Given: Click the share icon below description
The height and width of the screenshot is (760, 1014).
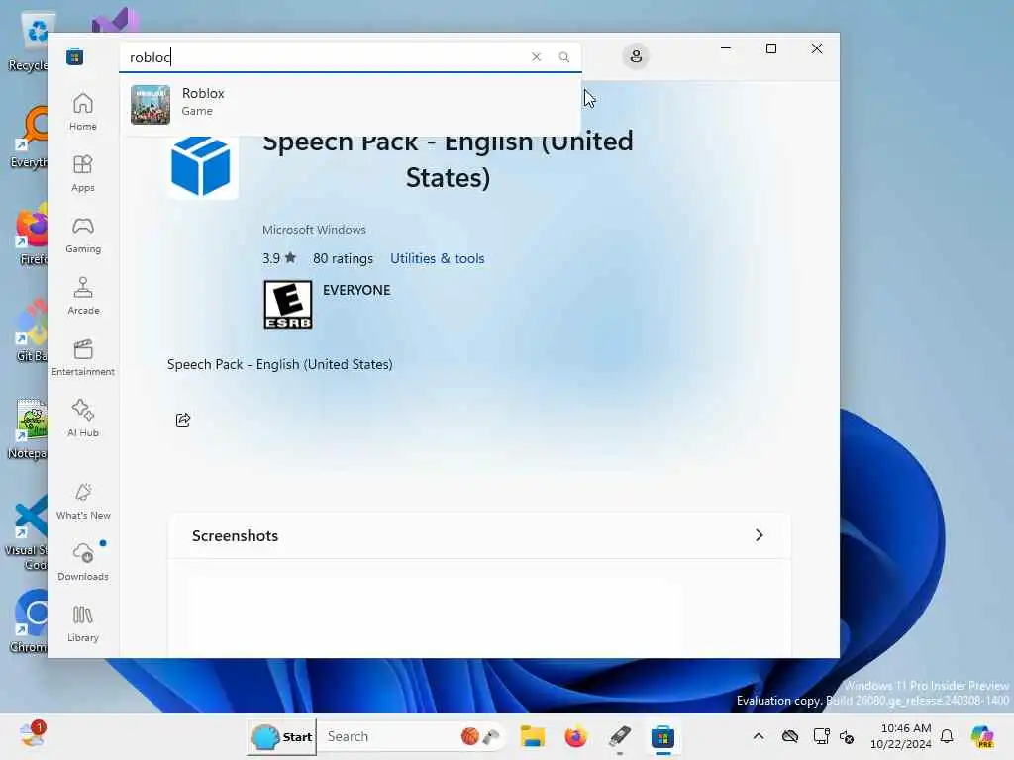Looking at the screenshot, I should click(x=183, y=420).
